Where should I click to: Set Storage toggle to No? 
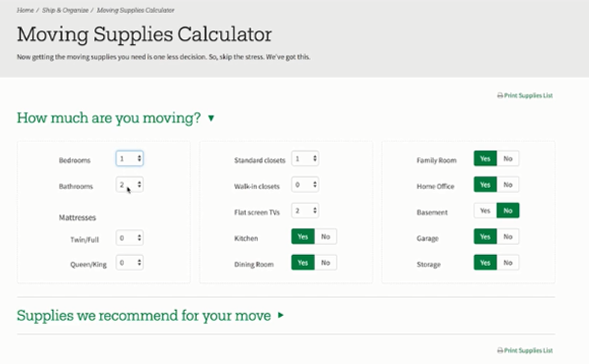click(507, 263)
